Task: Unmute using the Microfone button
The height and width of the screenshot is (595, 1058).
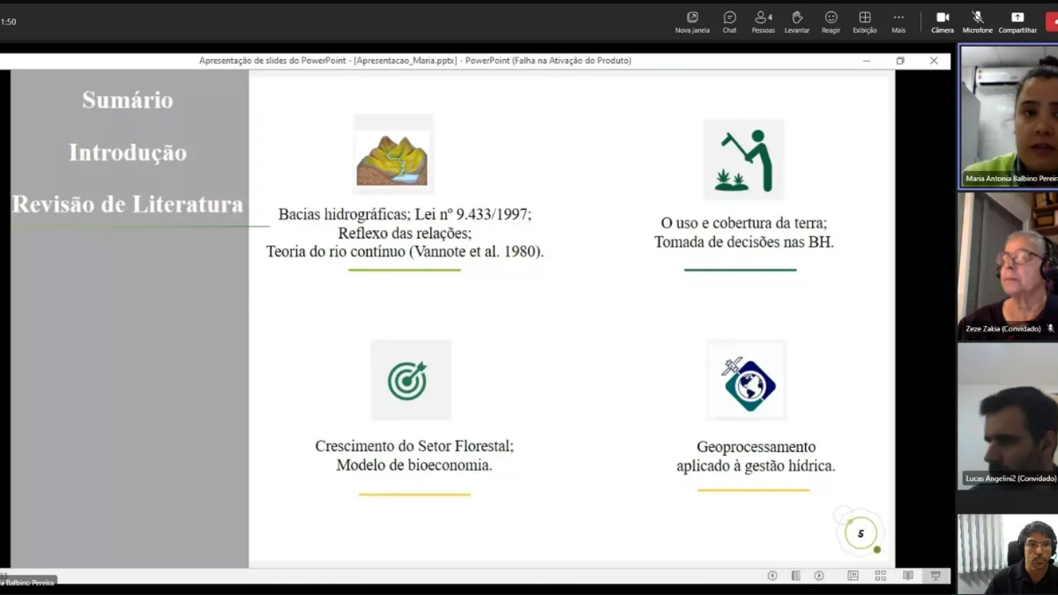Action: click(x=977, y=22)
